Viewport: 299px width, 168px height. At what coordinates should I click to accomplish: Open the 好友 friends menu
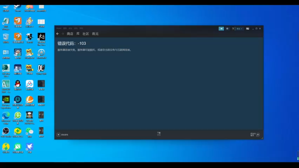[70, 28]
